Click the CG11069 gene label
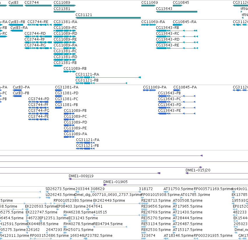The height and width of the screenshot is (240, 248). coord(149,3)
